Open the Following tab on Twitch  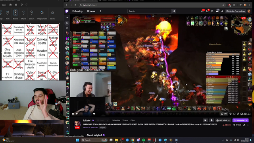tap(77, 11)
